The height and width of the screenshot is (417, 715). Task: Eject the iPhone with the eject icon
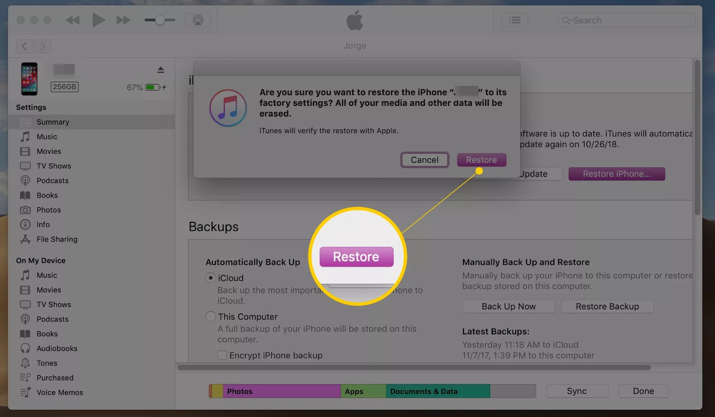(161, 70)
